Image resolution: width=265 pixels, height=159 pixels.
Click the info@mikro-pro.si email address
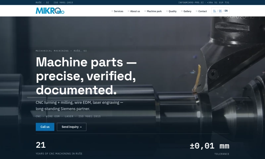(x=191, y=3)
